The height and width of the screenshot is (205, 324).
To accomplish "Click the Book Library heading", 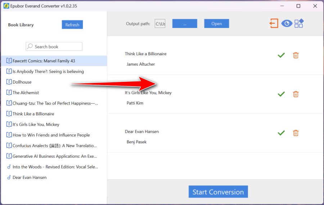I will tap(21, 25).
